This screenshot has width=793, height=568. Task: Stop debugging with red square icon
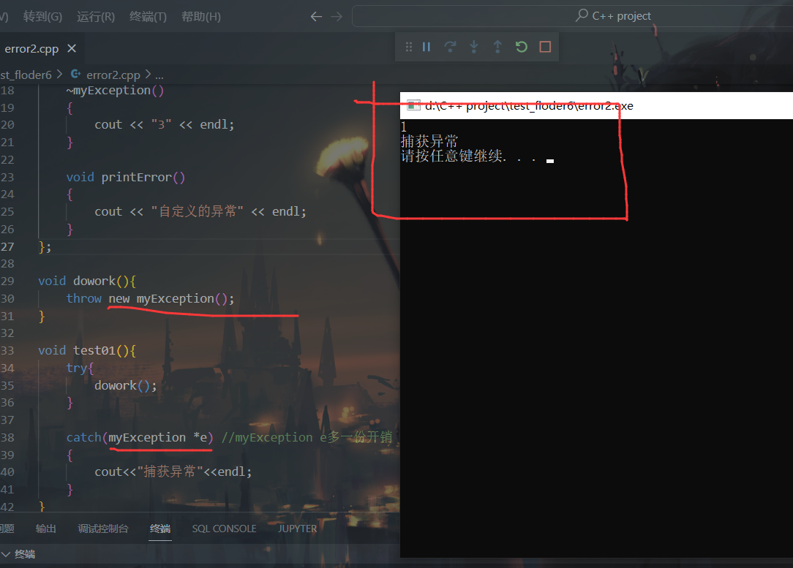[545, 47]
